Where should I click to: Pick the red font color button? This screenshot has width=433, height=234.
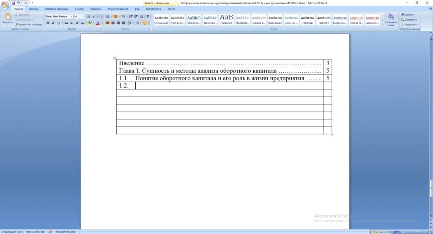coord(98,23)
